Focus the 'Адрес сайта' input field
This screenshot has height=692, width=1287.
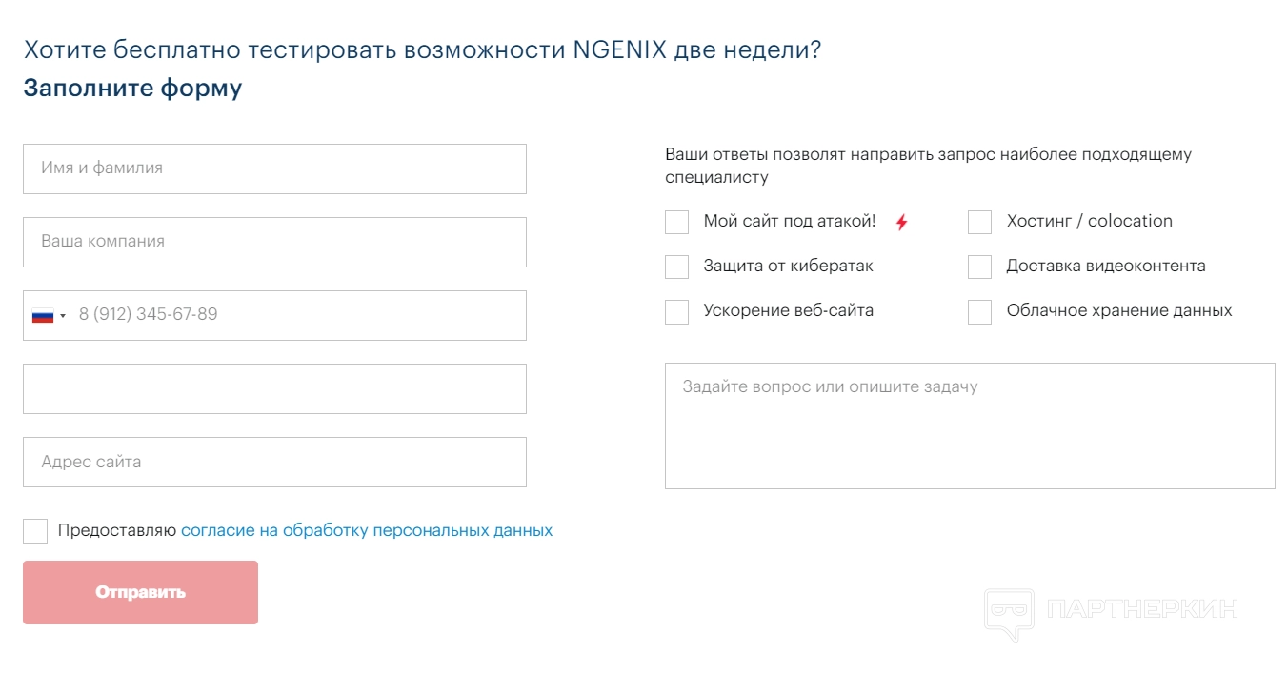[274, 462]
